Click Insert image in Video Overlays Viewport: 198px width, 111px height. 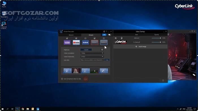click(x=141, y=46)
